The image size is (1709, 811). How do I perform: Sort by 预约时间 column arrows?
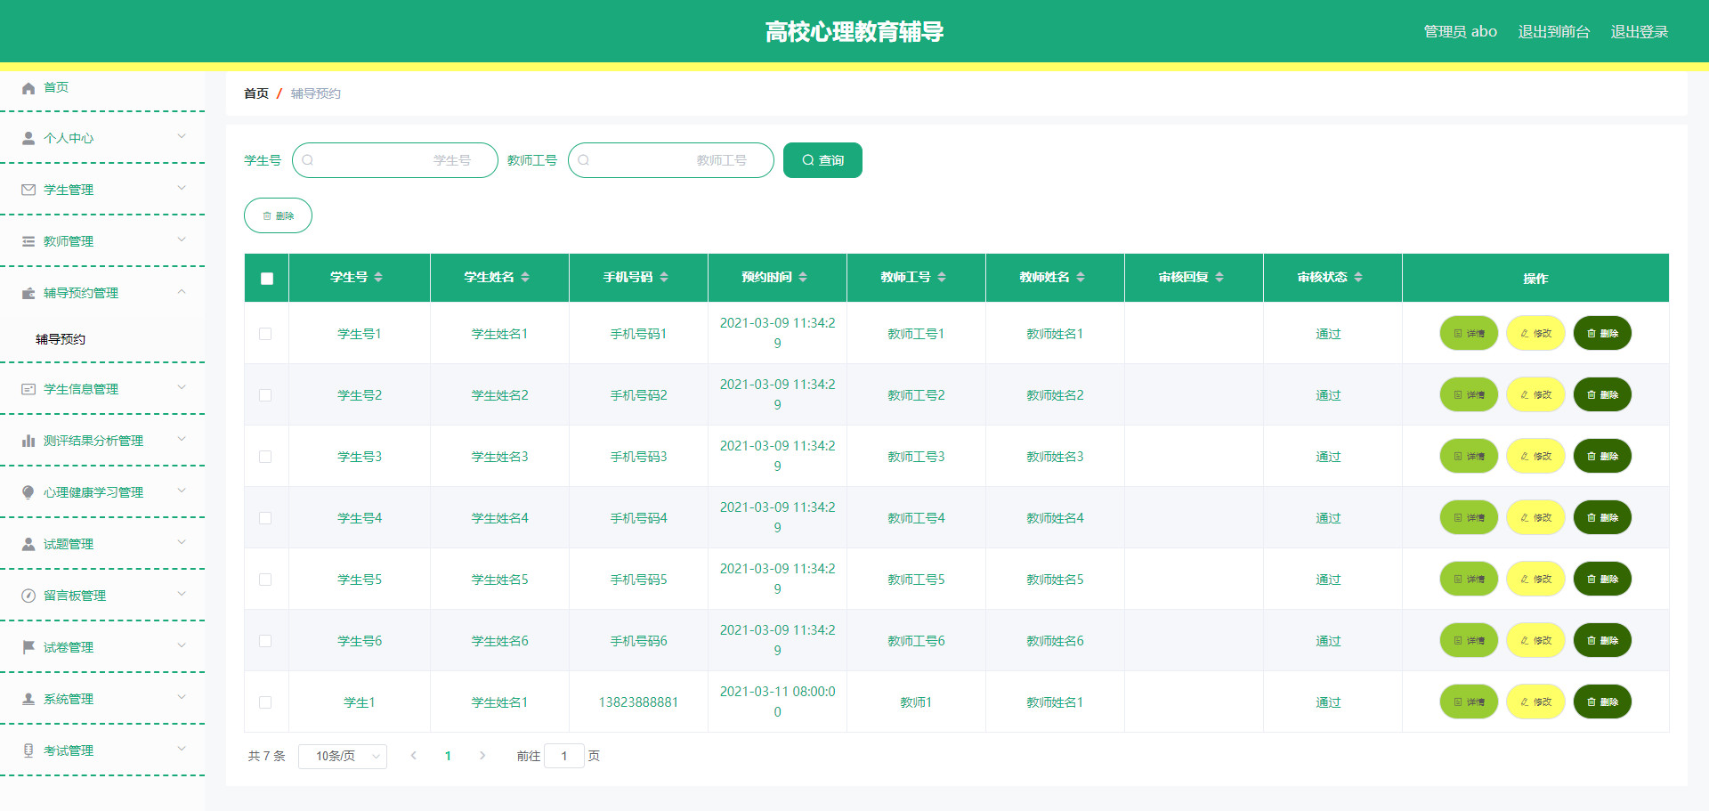(x=803, y=278)
